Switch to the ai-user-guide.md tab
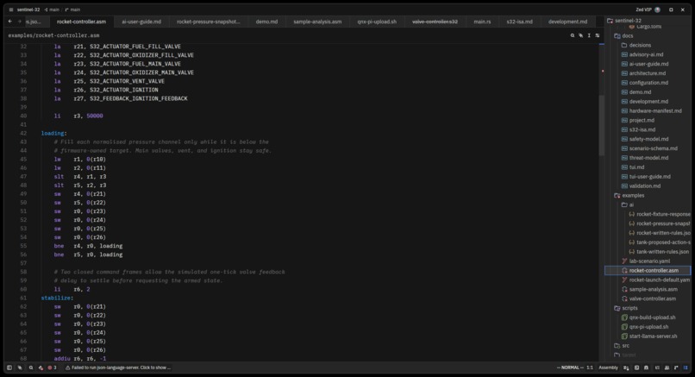The image size is (695, 377). [141, 22]
